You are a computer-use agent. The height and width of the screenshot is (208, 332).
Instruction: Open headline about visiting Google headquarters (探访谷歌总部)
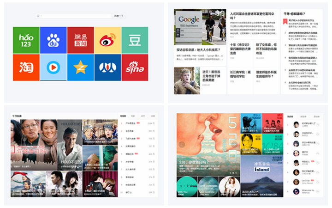pos(198,50)
